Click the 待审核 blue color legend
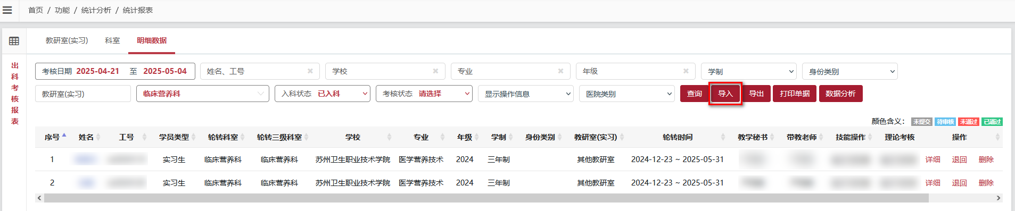1015x211 pixels. click(945, 122)
